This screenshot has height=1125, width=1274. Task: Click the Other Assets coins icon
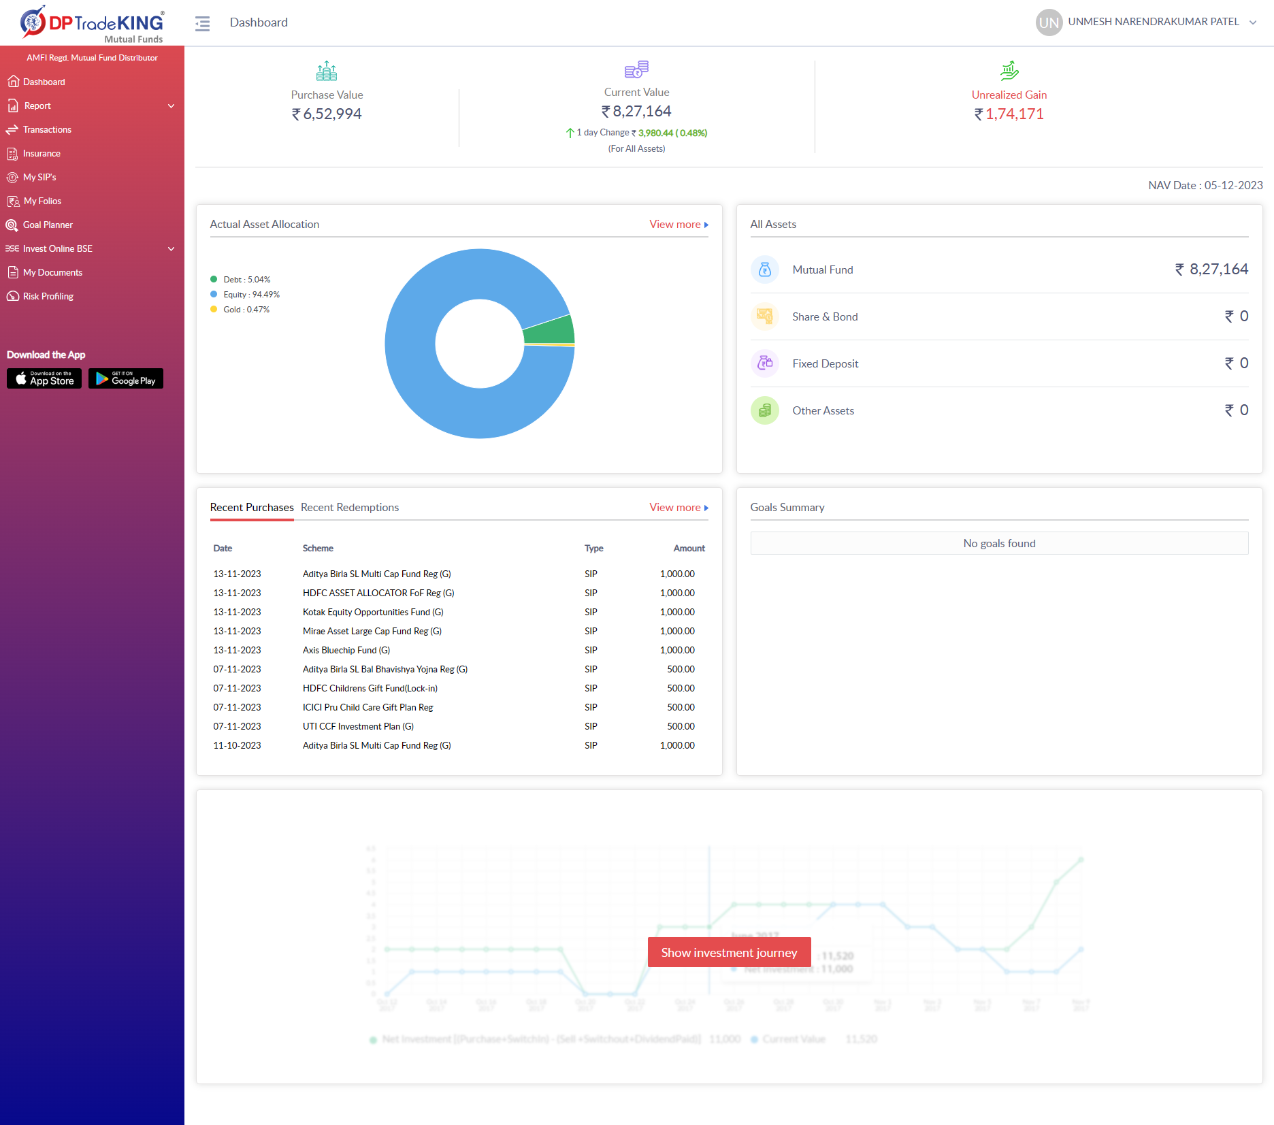[x=765, y=410]
